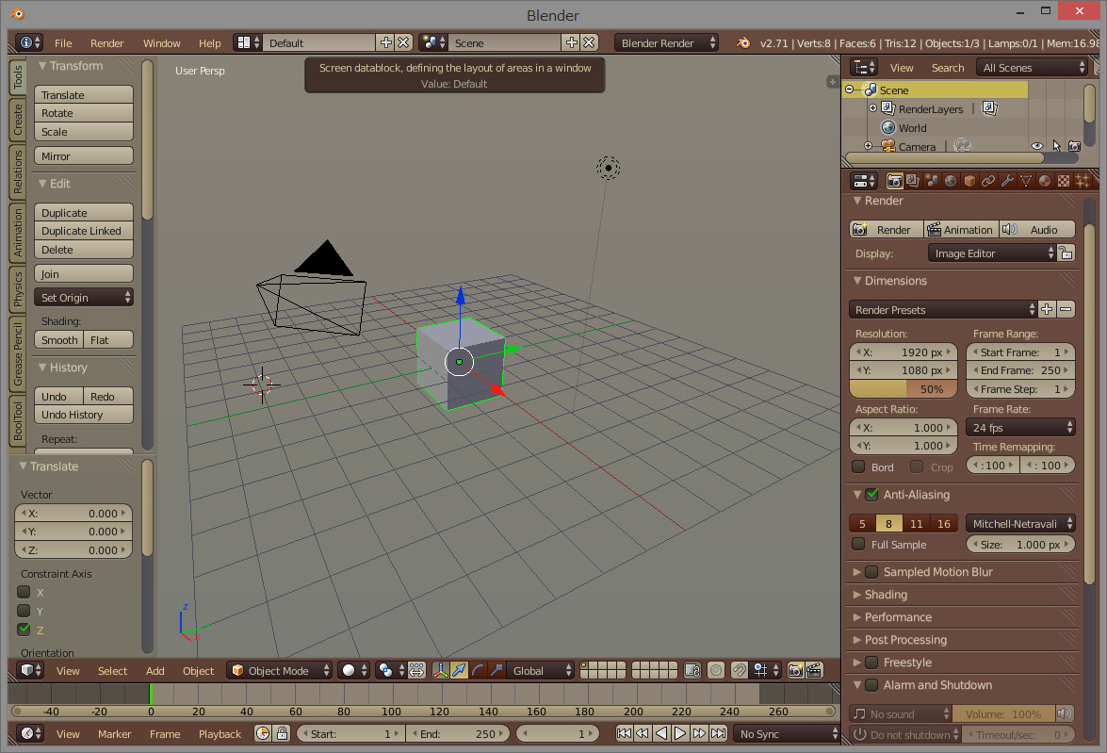The height and width of the screenshot is (753, 1107).
Task: Select the scale manipulator icon
Action: tap(497, 670)
